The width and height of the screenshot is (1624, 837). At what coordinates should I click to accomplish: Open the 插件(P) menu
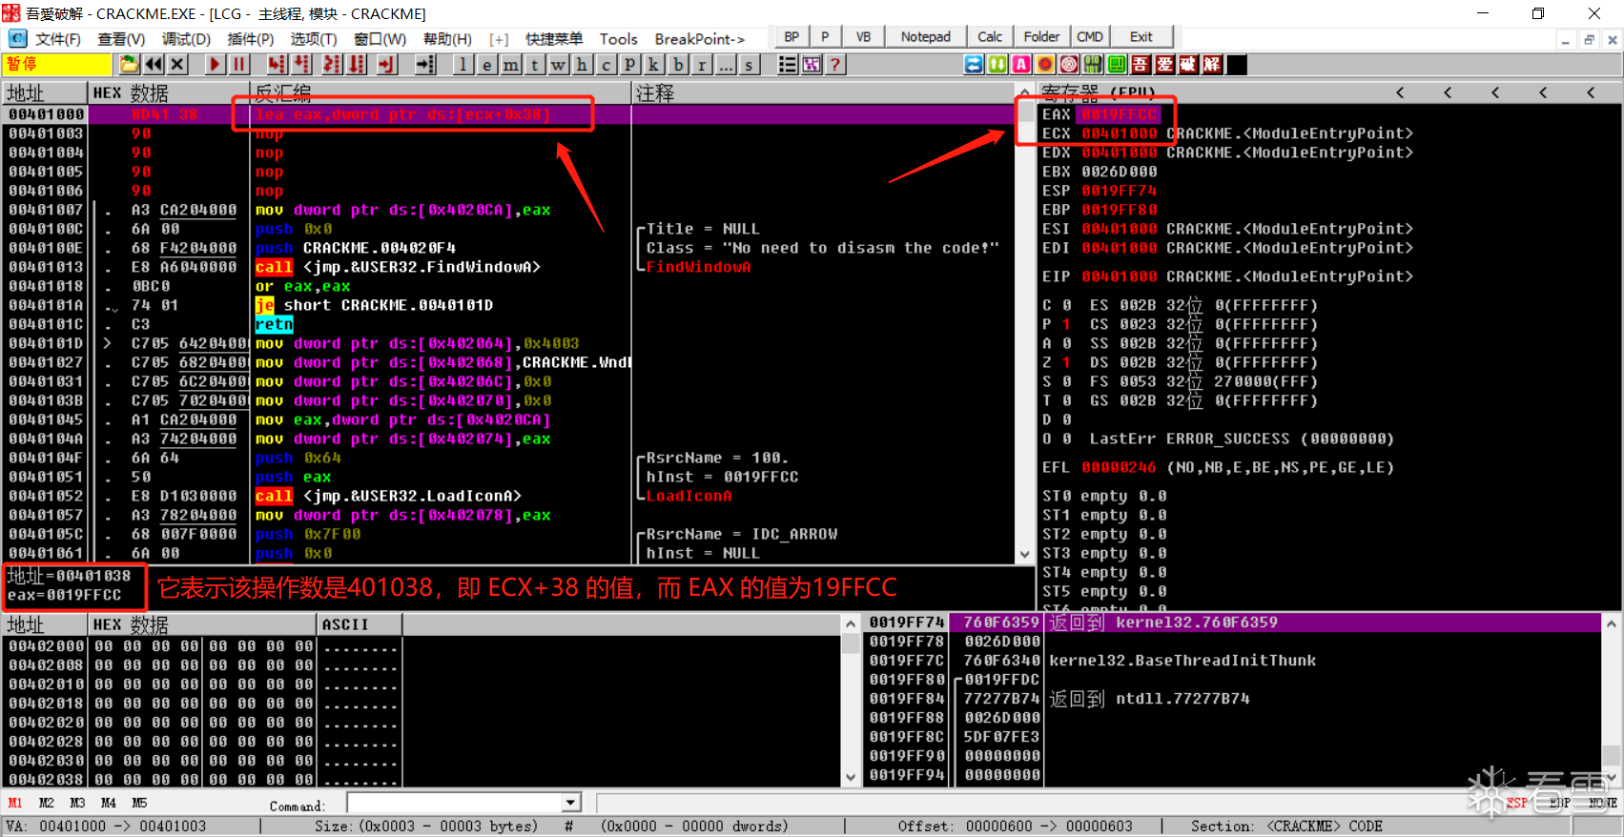point(251,39)
